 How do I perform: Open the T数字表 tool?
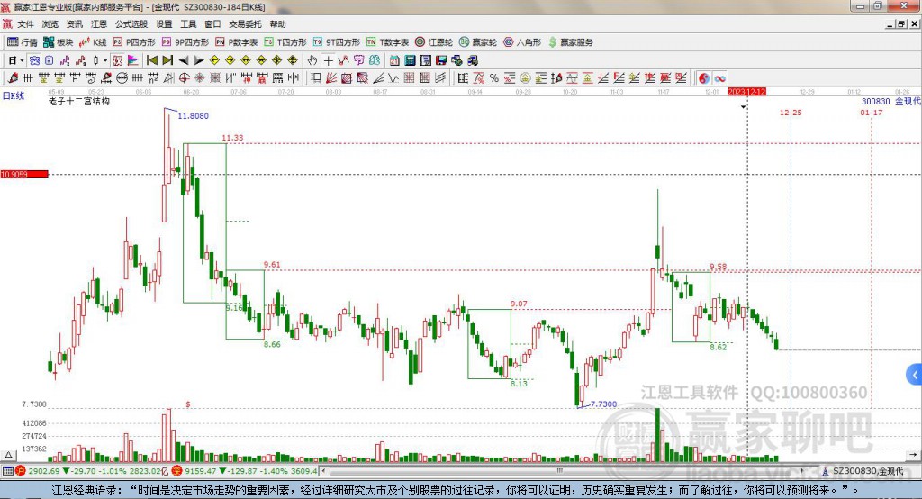(387, 42)
